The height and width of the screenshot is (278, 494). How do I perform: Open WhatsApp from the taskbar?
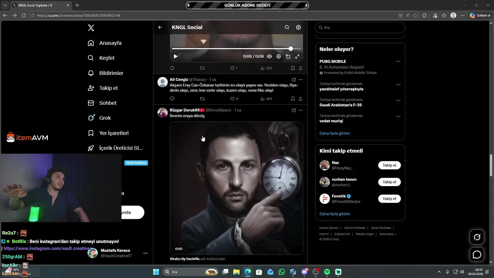click(282, 272)
